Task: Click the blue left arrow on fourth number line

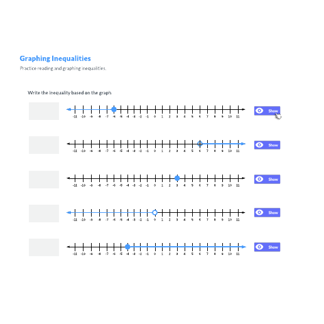Action: 68,212
